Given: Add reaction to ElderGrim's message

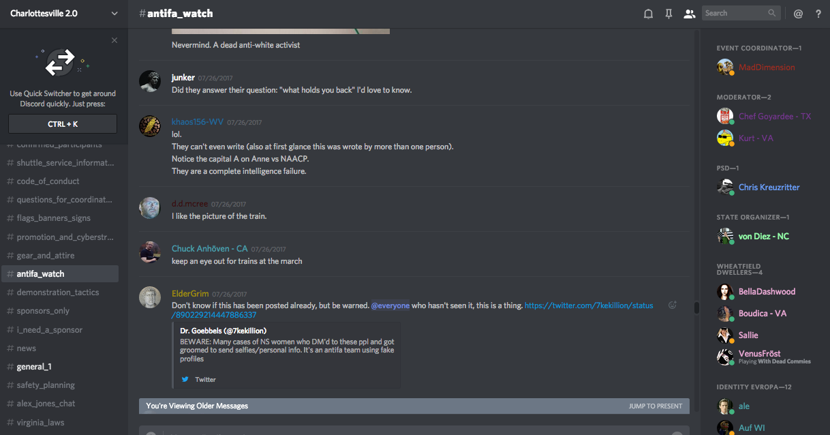Looking at the screenshot, I should pyautogui.click(x=673, y=305).
